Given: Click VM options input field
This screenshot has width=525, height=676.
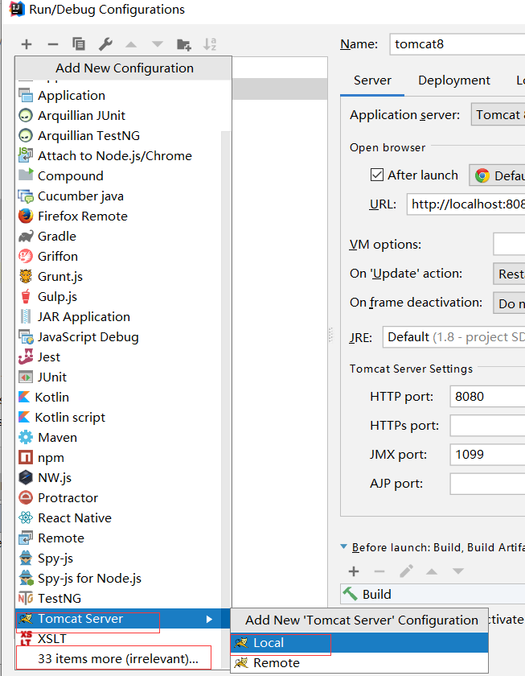Looking at the screenshot, I should click(509, 244).
